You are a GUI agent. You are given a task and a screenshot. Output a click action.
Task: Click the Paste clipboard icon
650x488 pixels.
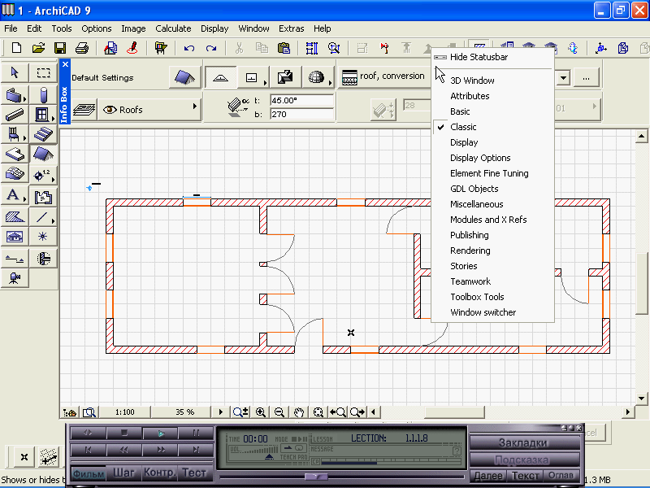(284, 48)
